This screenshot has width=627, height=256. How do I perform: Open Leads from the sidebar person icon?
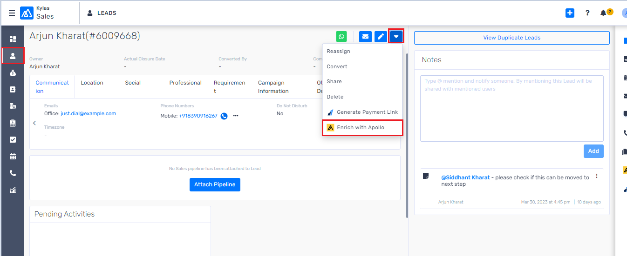tap(13, 56)
